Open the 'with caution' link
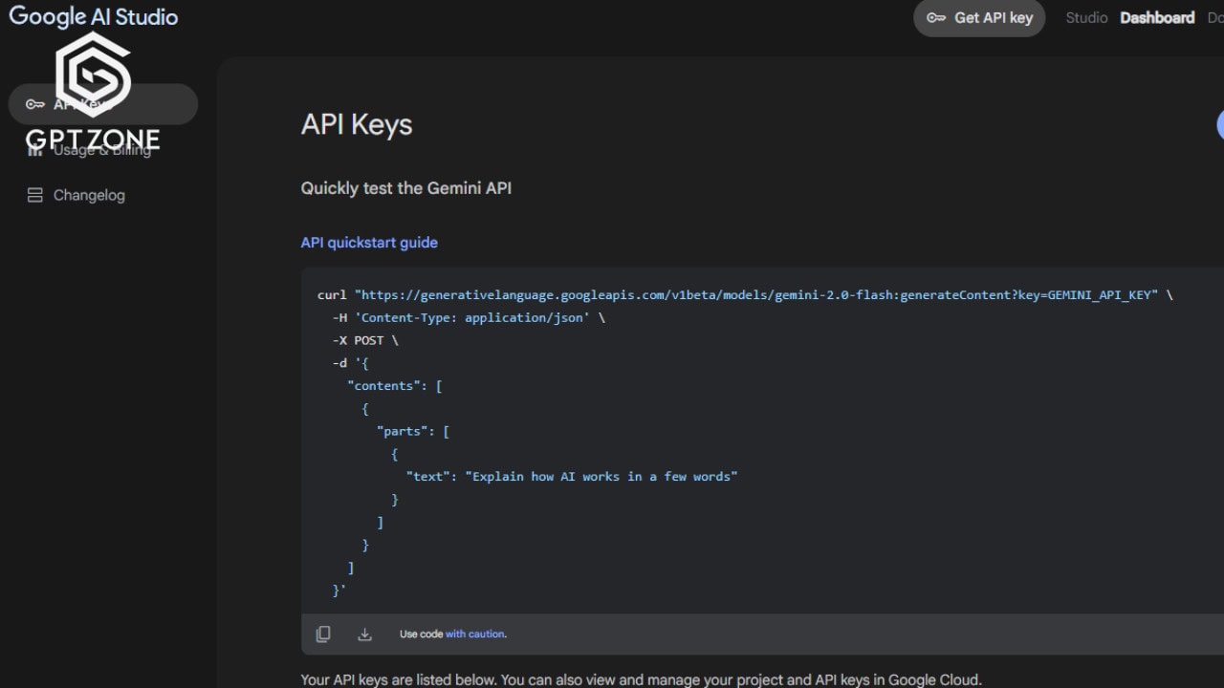The width and height of the screenshot is (1224, 688). coord(474,634)
